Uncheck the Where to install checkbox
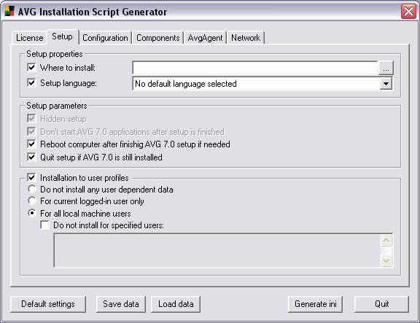The image size is (420, 323). pyautogui.click(x=31, y=67)
